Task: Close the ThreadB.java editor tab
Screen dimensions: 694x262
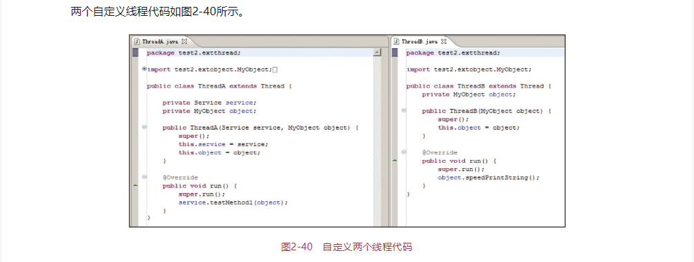Action: 444,41
